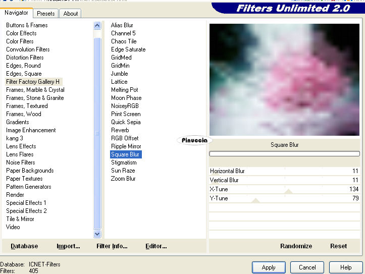Select kang 3 category
The image size is (365, 274).
tap(15, 138)
